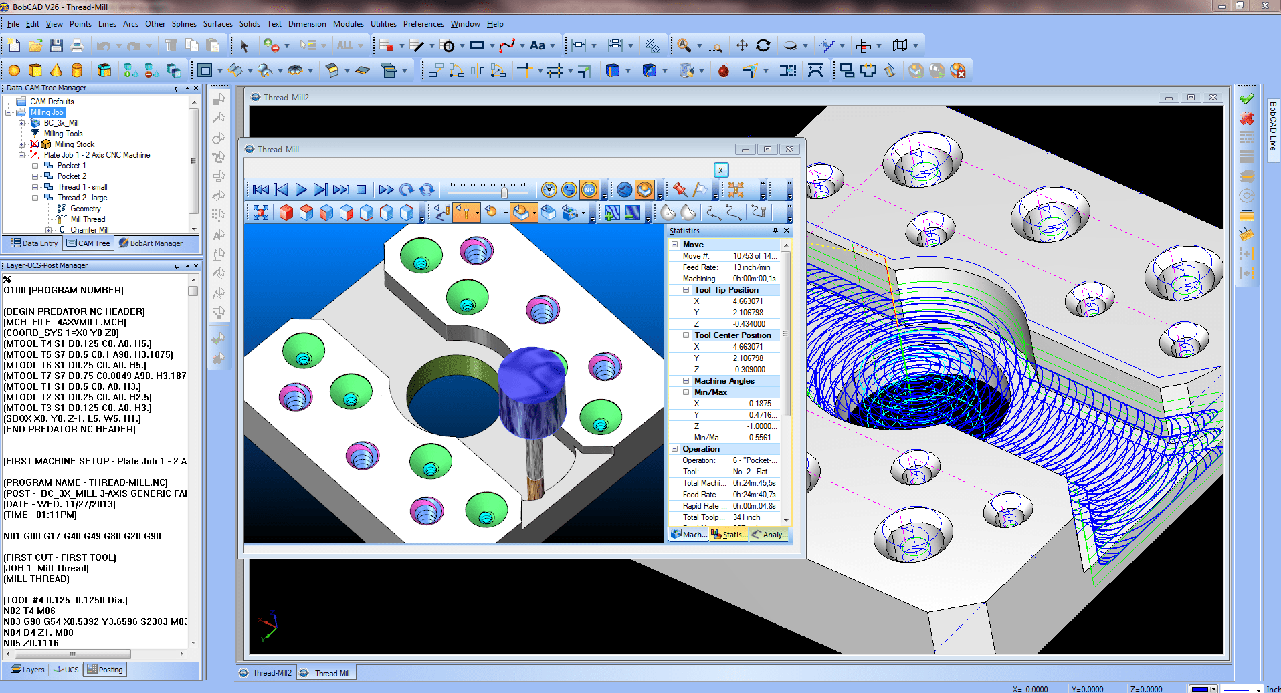Open the Modules menu
Viewport: 1281px width, 693px height.
pyautogui.click(x=349, y=24)
